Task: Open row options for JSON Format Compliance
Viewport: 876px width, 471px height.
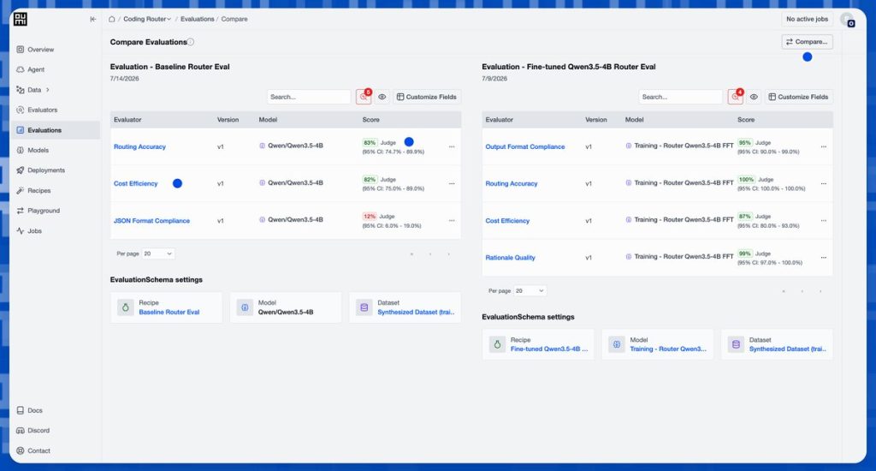Action: [452, 220]
